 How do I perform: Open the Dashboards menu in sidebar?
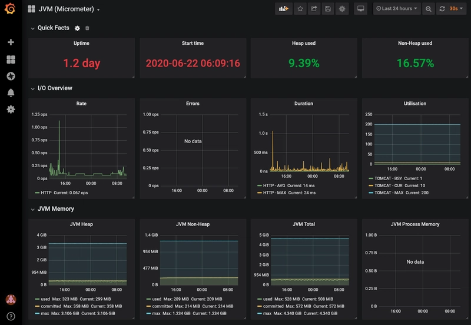coord(10,59)
